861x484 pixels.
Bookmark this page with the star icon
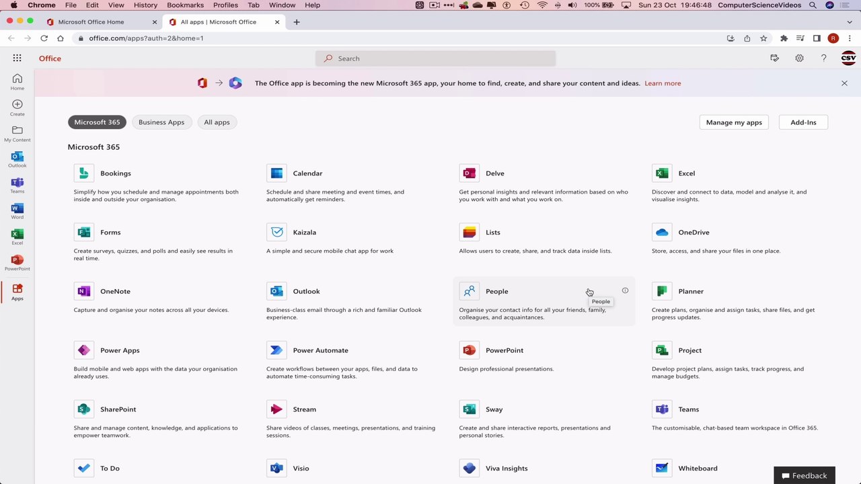tap(763, 38)
